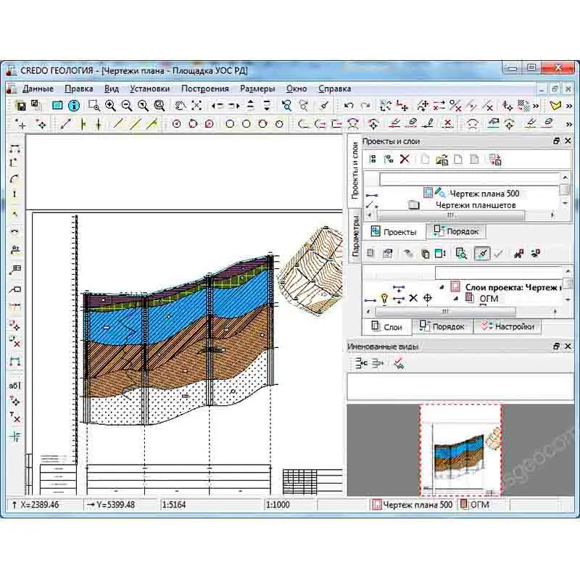Click red X delete icon in Projects panel
580x580 pixels.
(x=405, y=159)
